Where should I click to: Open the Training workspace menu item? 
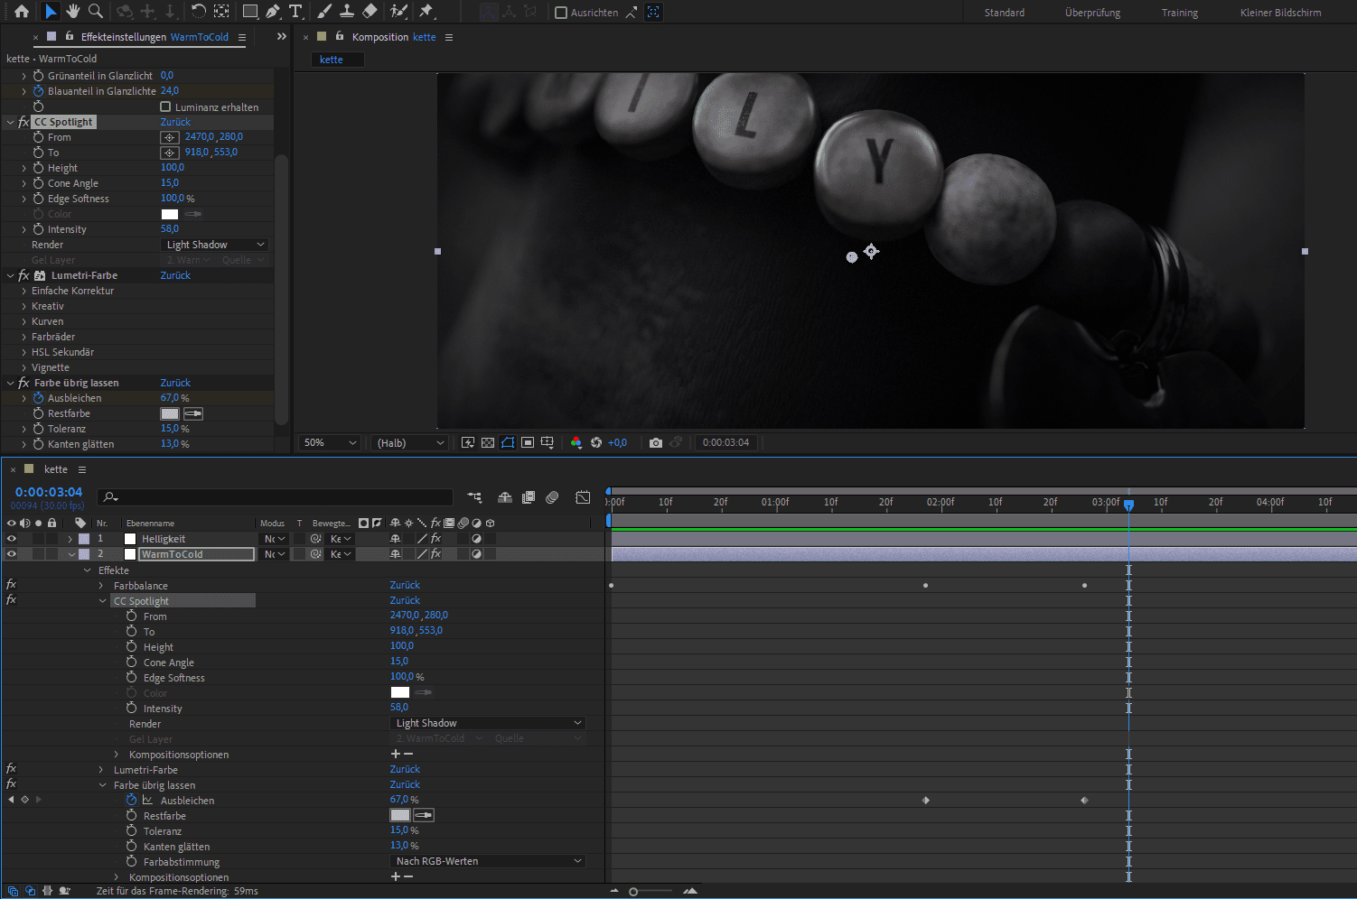point(1179,13)
